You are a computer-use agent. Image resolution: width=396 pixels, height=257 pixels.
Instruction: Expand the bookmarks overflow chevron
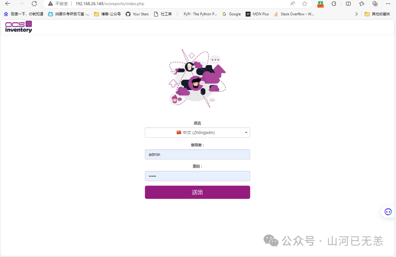pyautogui.click(x=356, y=14)
